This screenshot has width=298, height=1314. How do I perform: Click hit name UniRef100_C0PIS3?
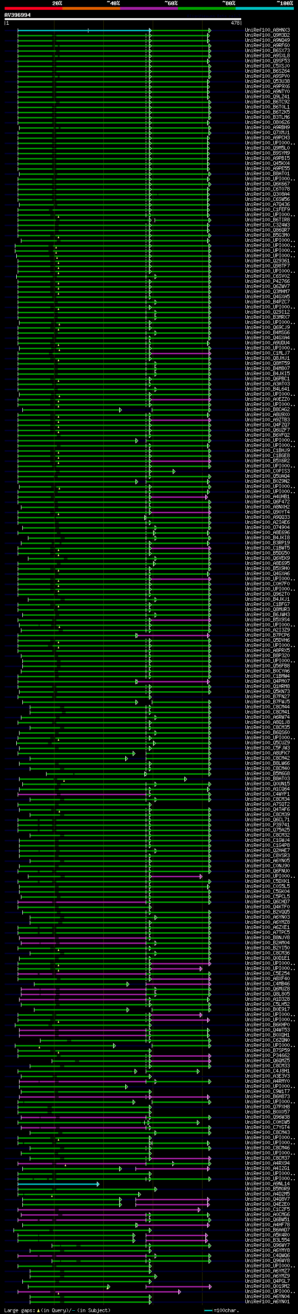click(267, 471)
